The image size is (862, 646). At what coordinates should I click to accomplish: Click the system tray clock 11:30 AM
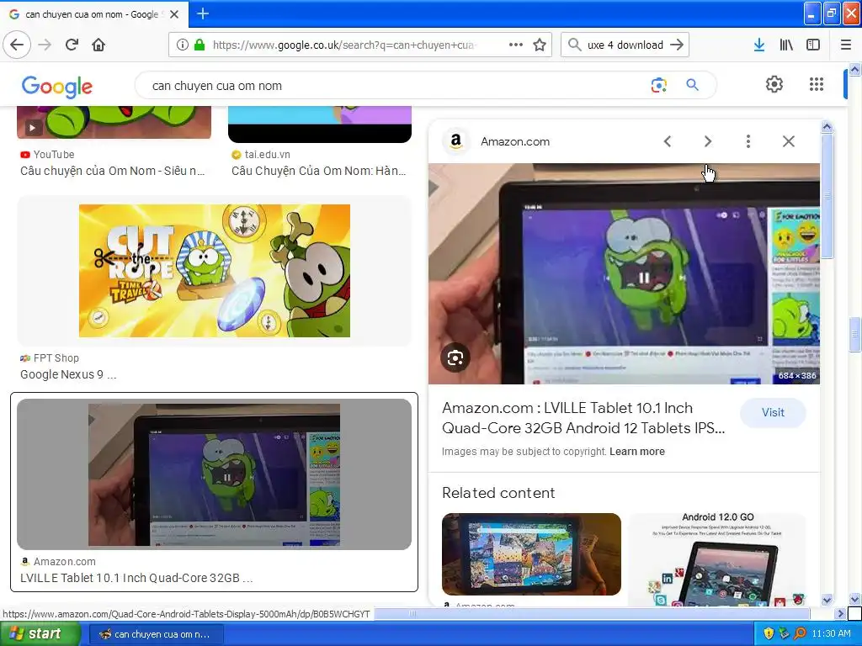click(831, 634)
